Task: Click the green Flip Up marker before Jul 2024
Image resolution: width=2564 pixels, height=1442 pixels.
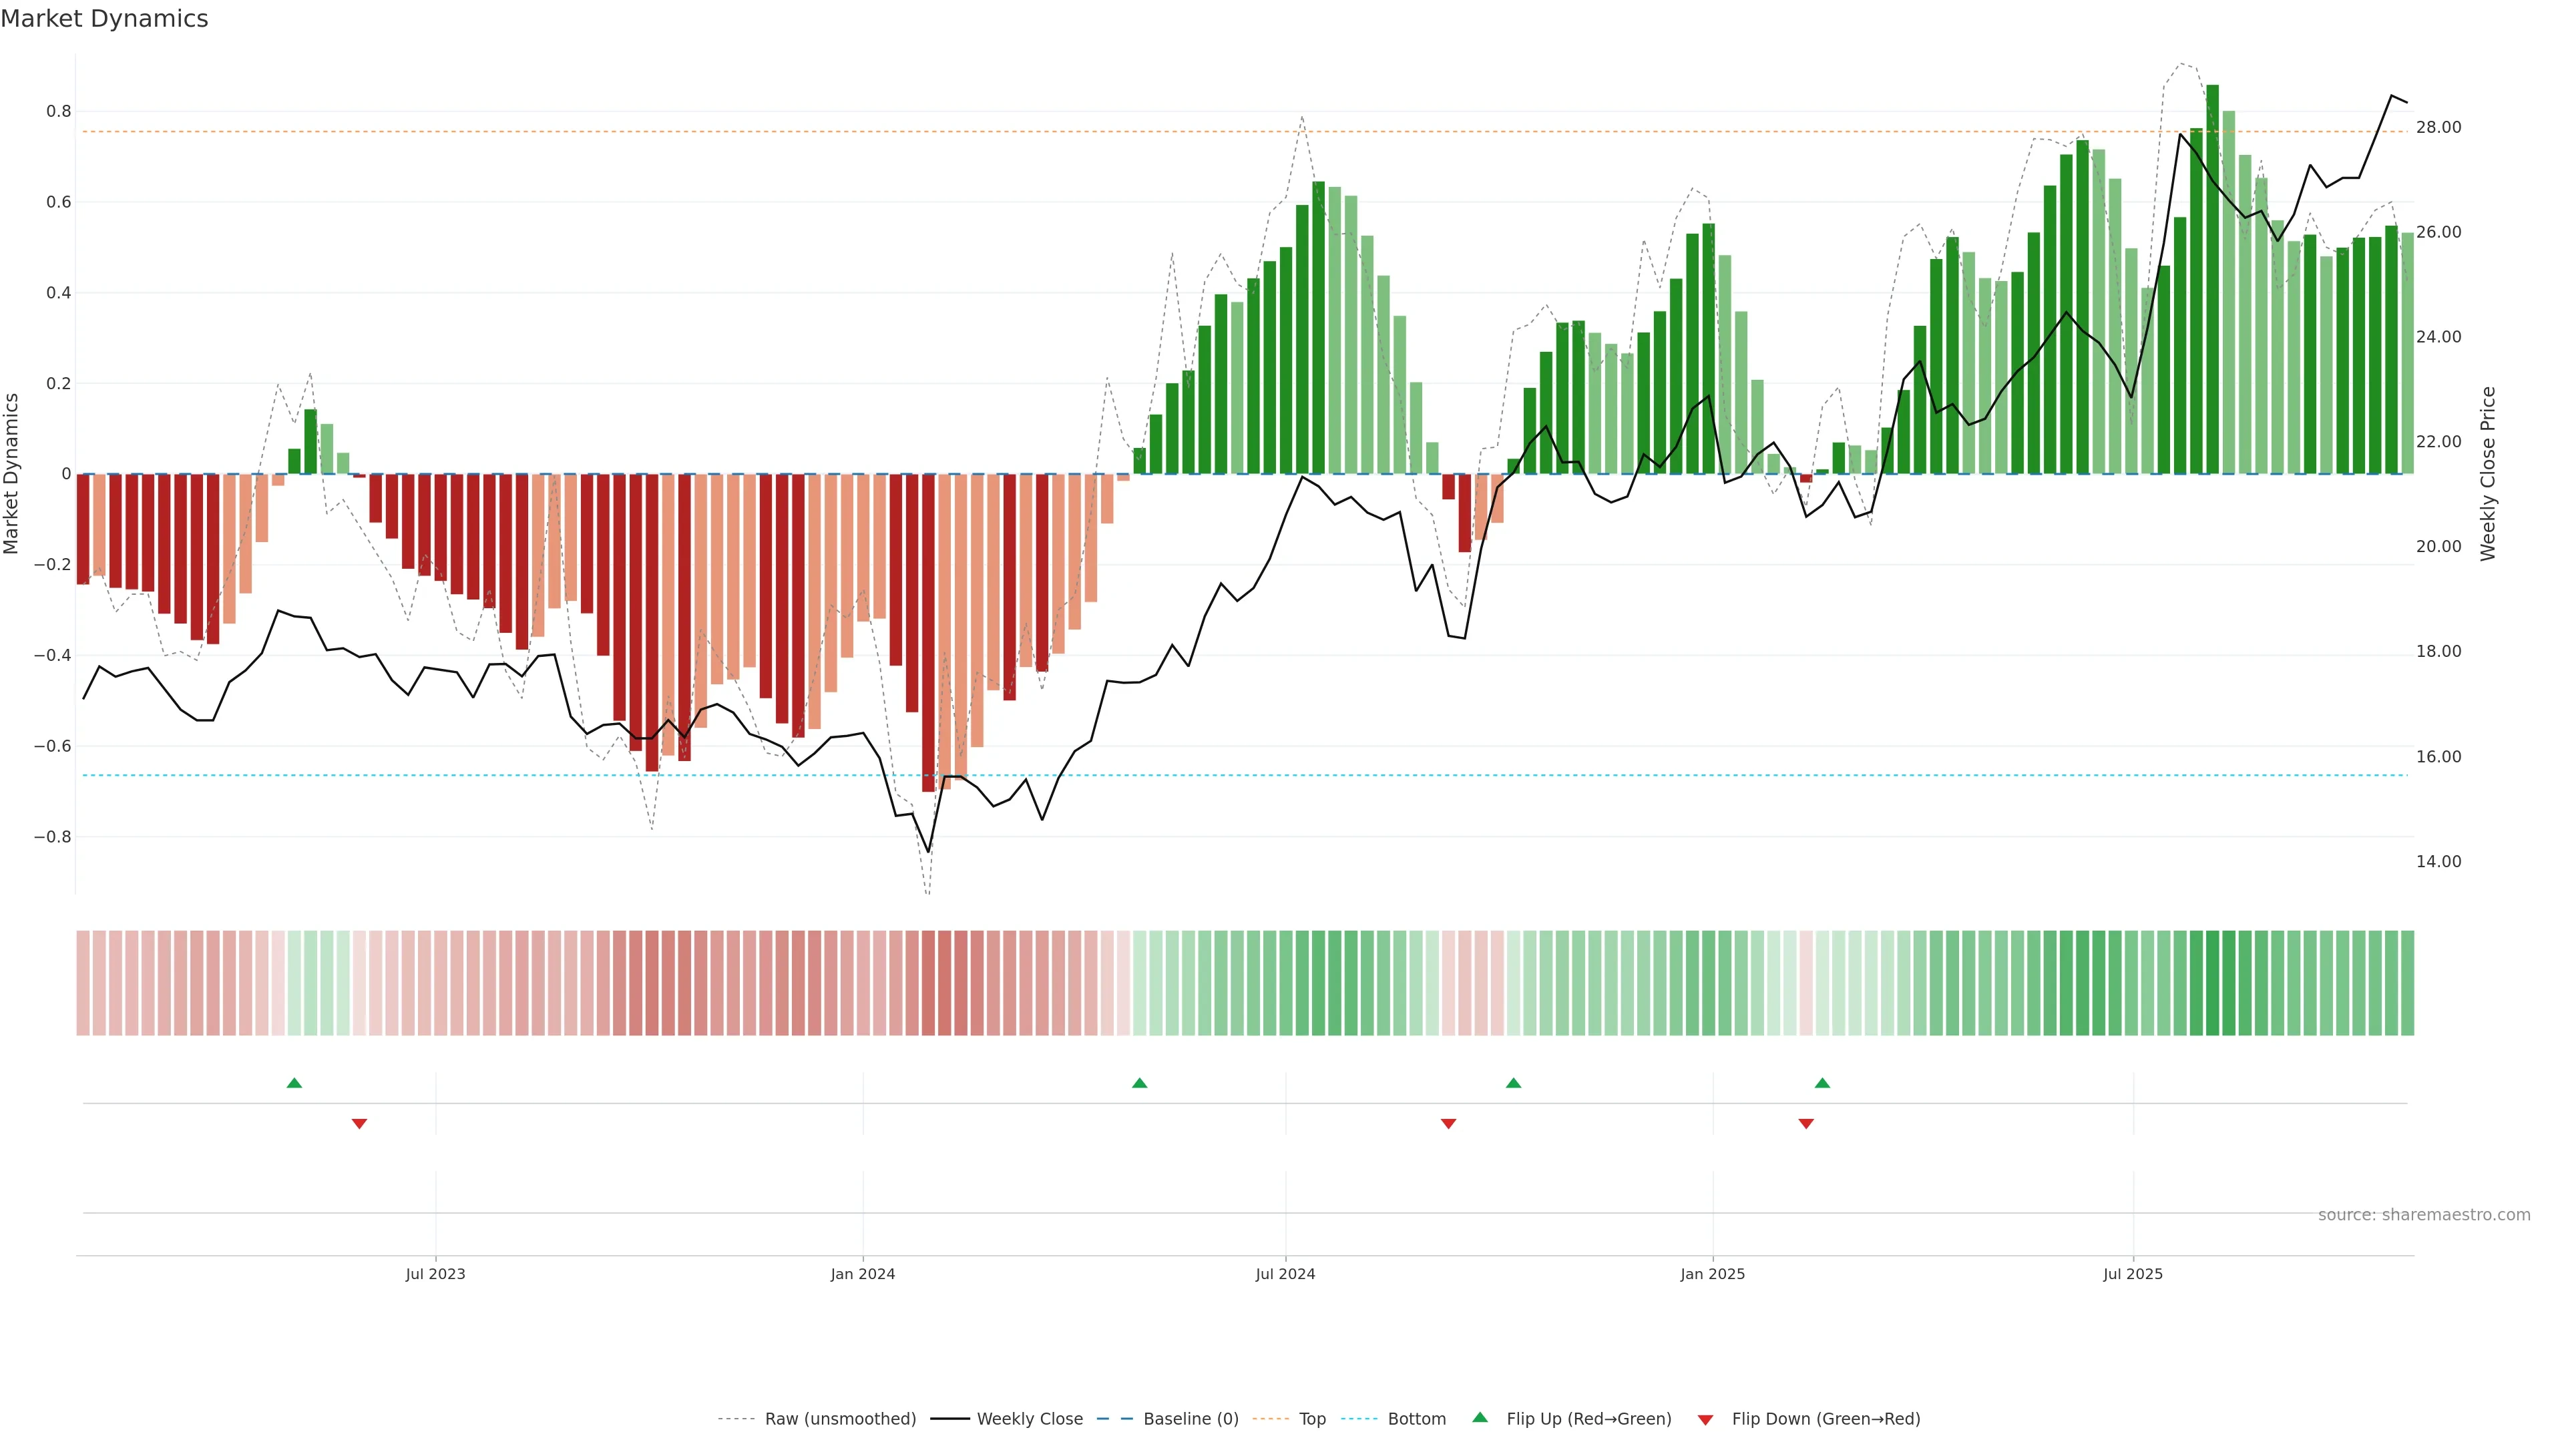Action: tap(1140, 1083)
